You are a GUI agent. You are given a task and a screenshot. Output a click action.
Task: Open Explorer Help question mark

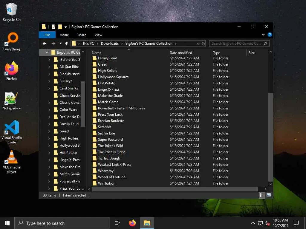point(270,35)
